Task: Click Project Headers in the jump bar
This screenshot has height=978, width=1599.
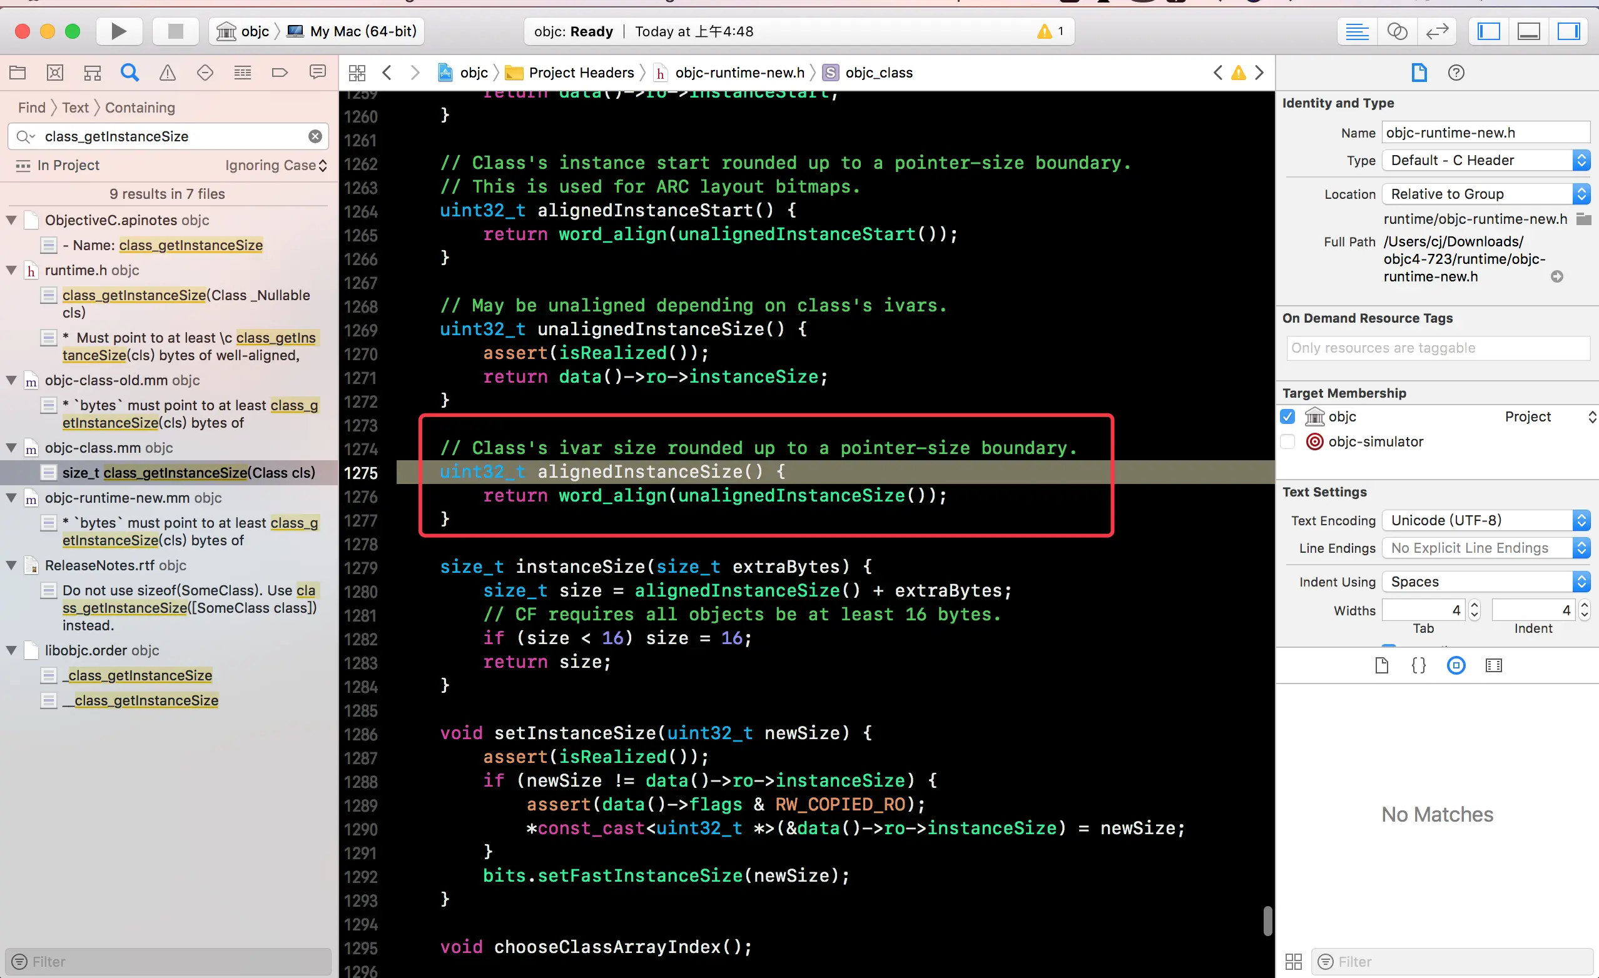Action: click(x=581, y=73)
